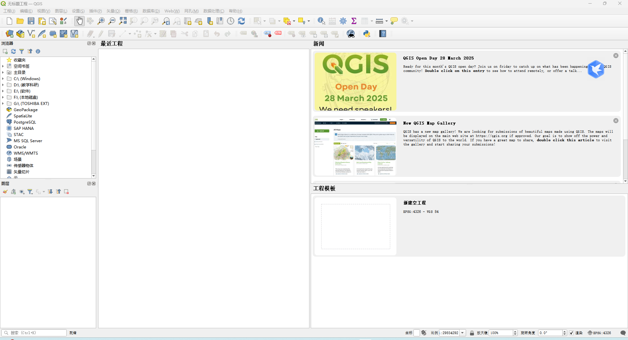Click the New Shapefile Layer icon

(x=31, y=34)
